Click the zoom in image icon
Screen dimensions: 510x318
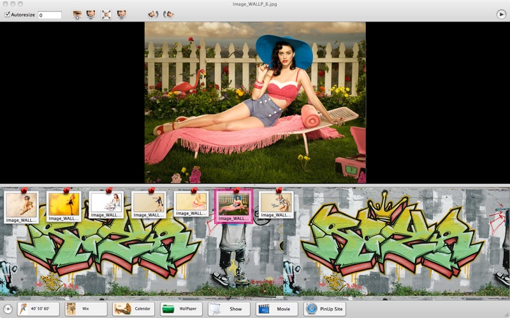coord(77,14)
